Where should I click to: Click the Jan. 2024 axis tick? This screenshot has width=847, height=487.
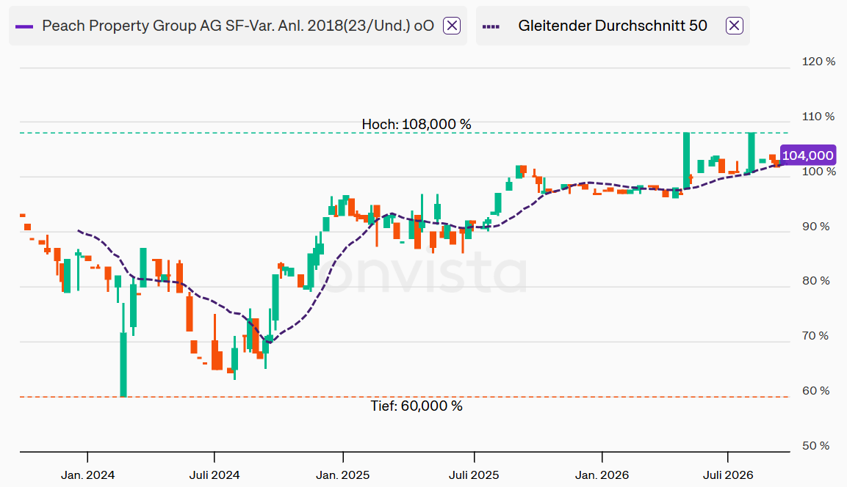[x=87, y=475]
